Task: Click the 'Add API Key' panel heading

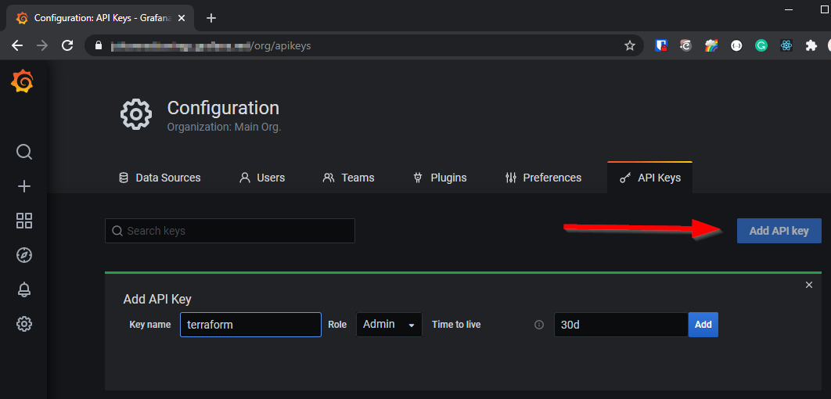Action: (x=156, y=300)
